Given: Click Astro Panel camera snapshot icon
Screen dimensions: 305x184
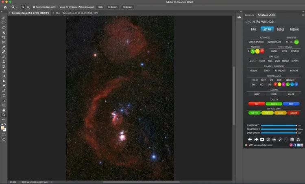Looking at the screenshot, I should tap(262, 139).
